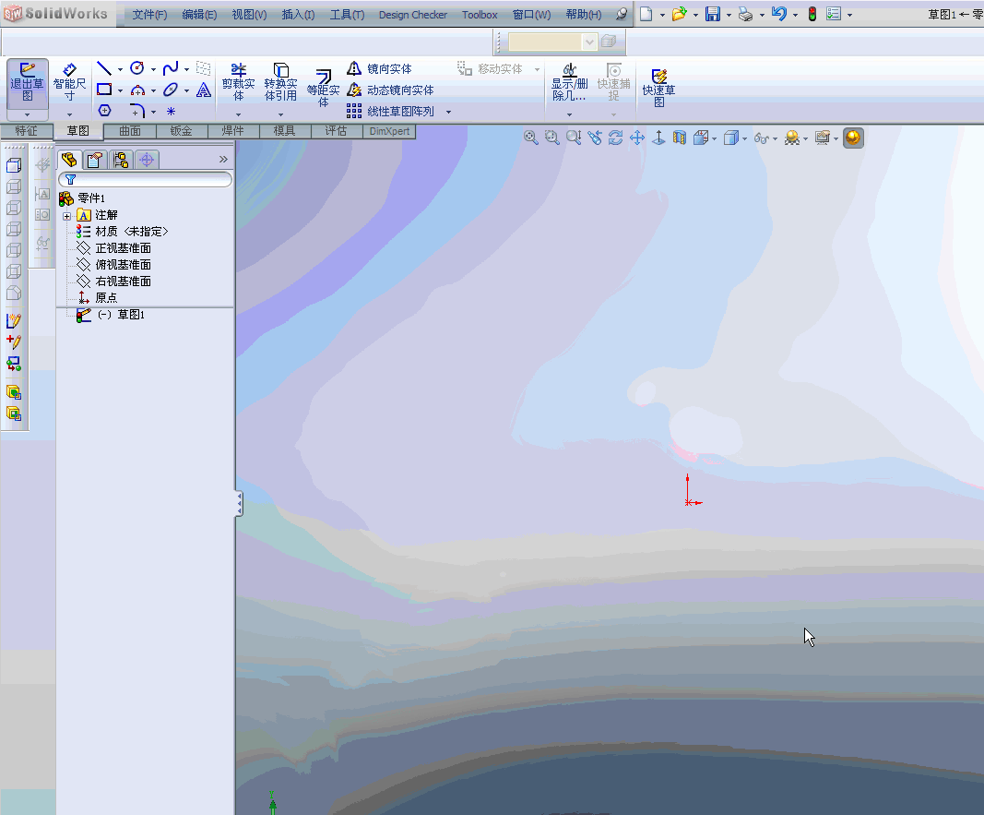Select the Point sketch tool

coord(171,111)
